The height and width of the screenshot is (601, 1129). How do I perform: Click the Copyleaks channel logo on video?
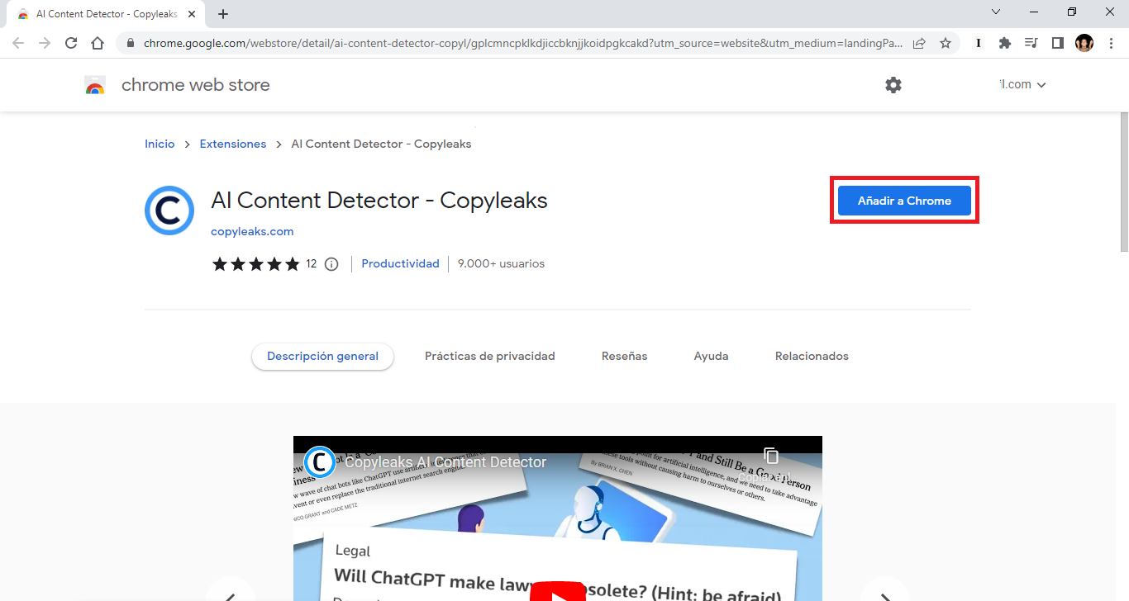point(320,462)
